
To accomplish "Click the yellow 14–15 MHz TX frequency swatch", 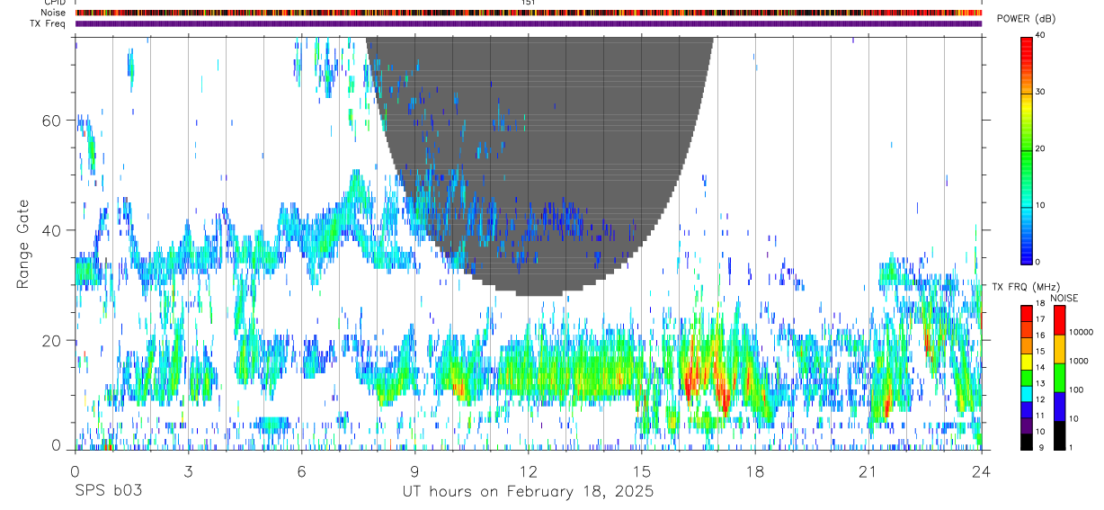I will pos(1026,362).
